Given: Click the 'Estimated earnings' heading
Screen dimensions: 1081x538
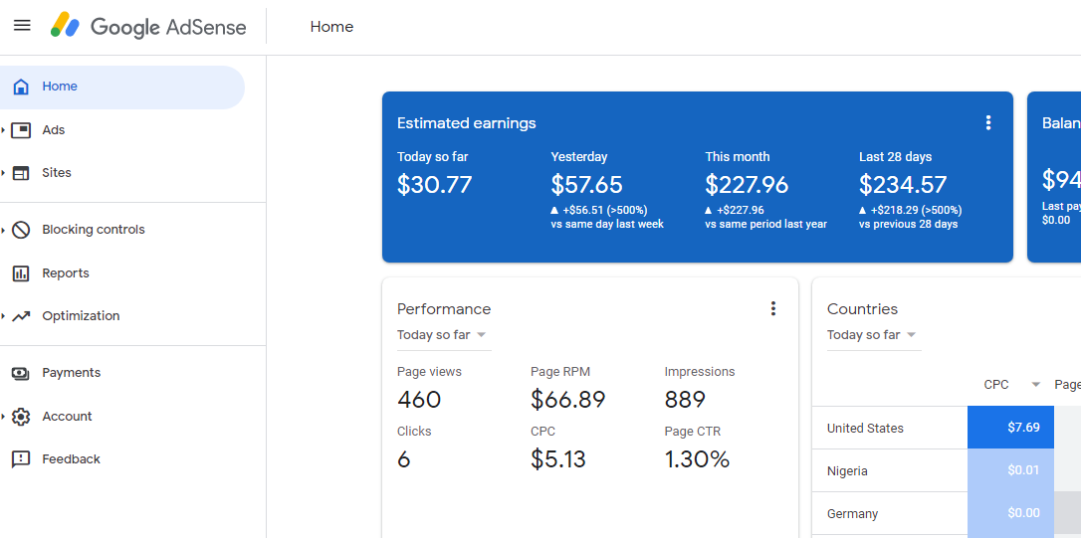Looking at the screenshot, I should point(467,123).
